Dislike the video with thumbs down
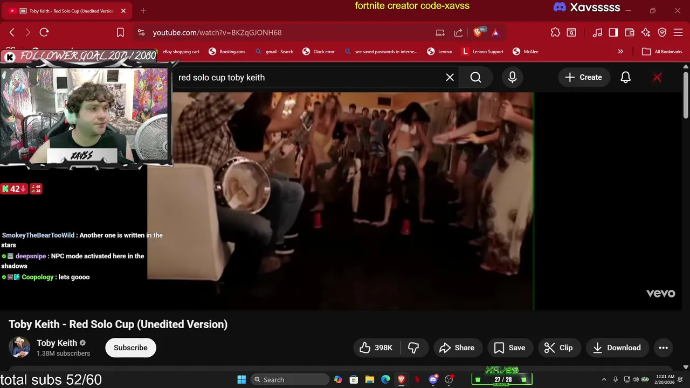 click(x=414, y=348)
